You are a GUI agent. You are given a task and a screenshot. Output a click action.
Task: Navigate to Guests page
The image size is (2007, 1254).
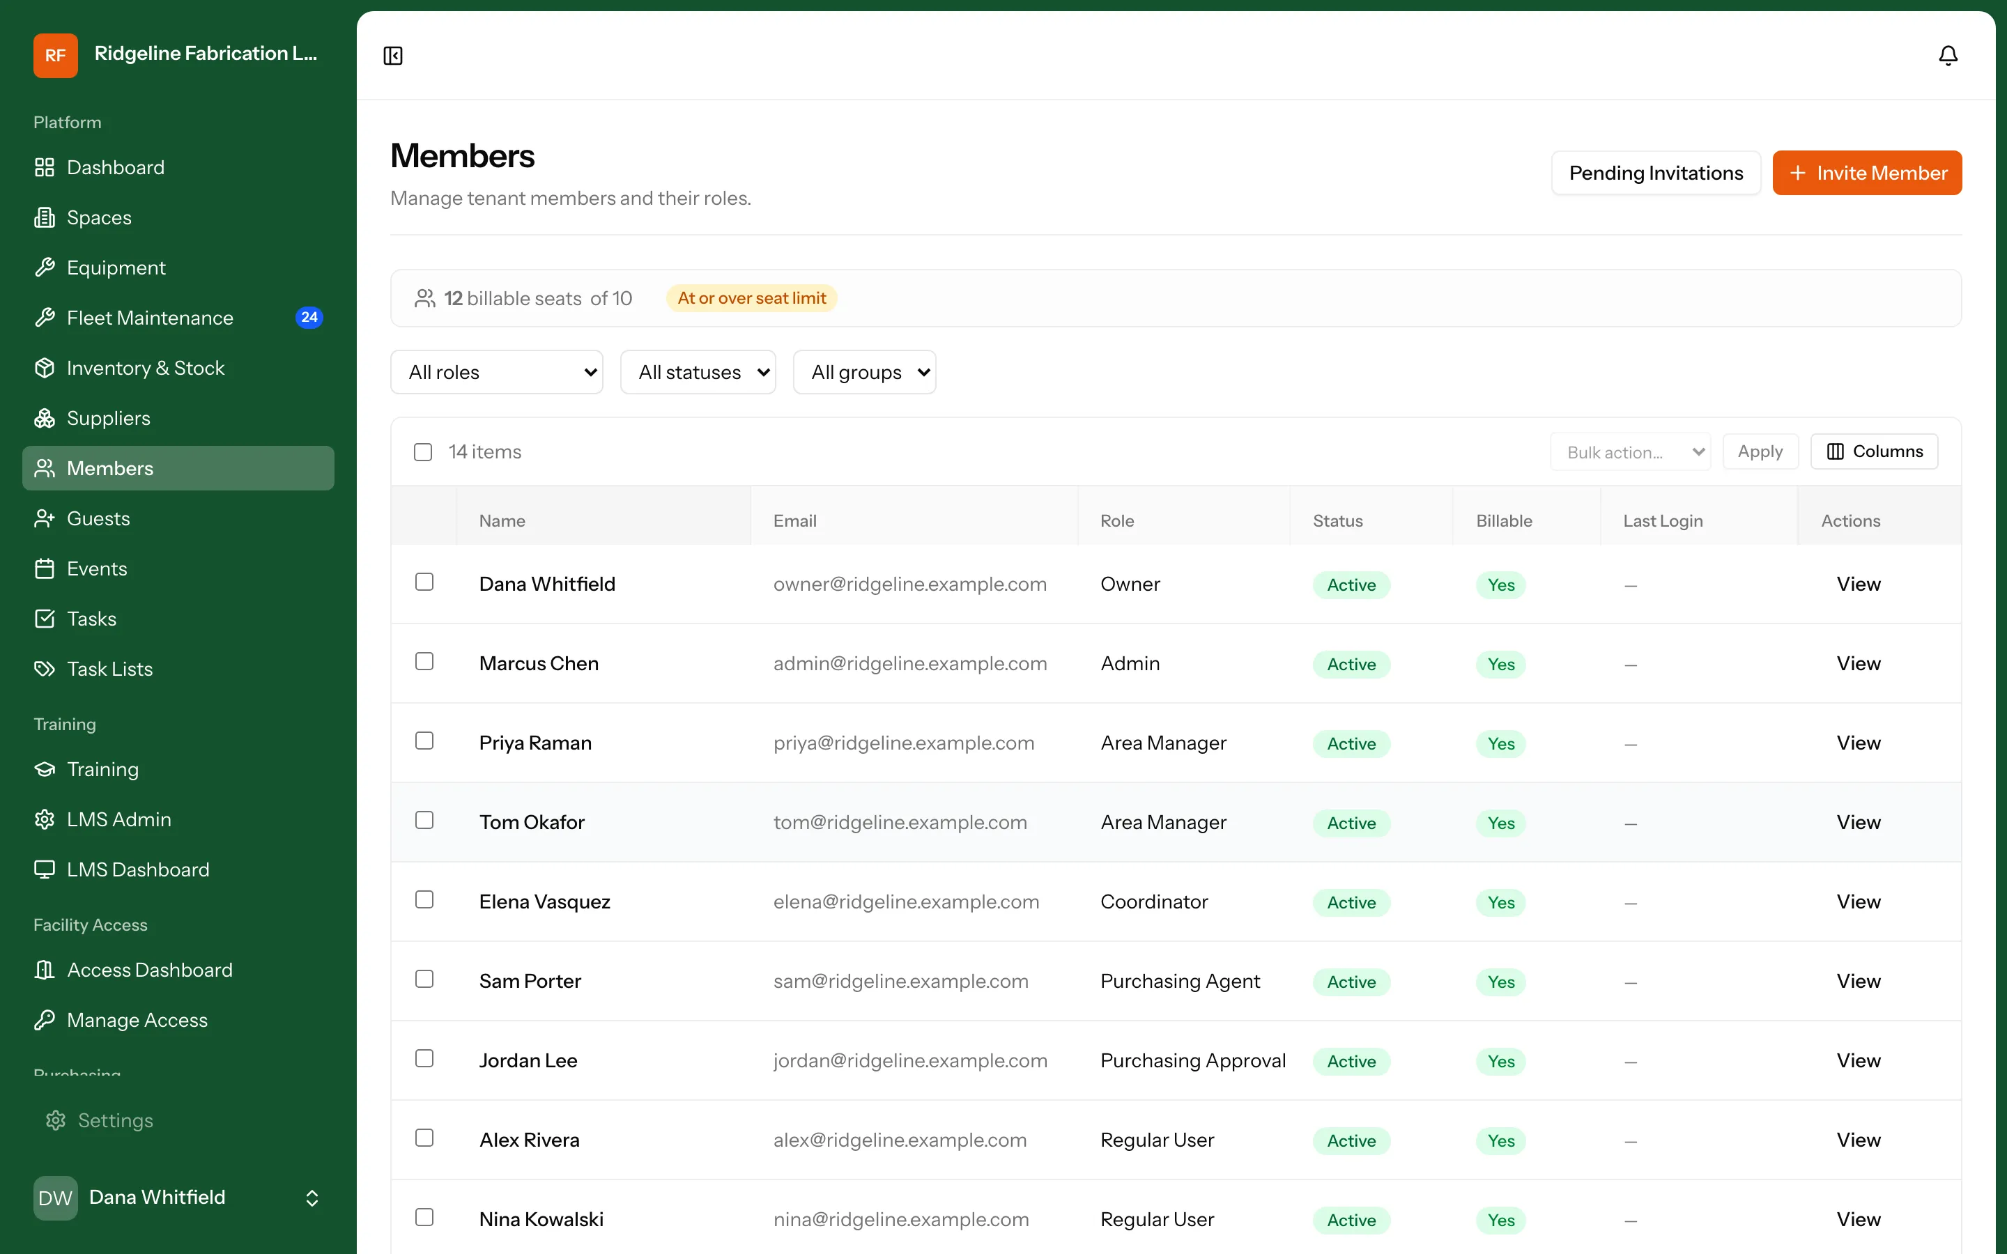(178, 518)
